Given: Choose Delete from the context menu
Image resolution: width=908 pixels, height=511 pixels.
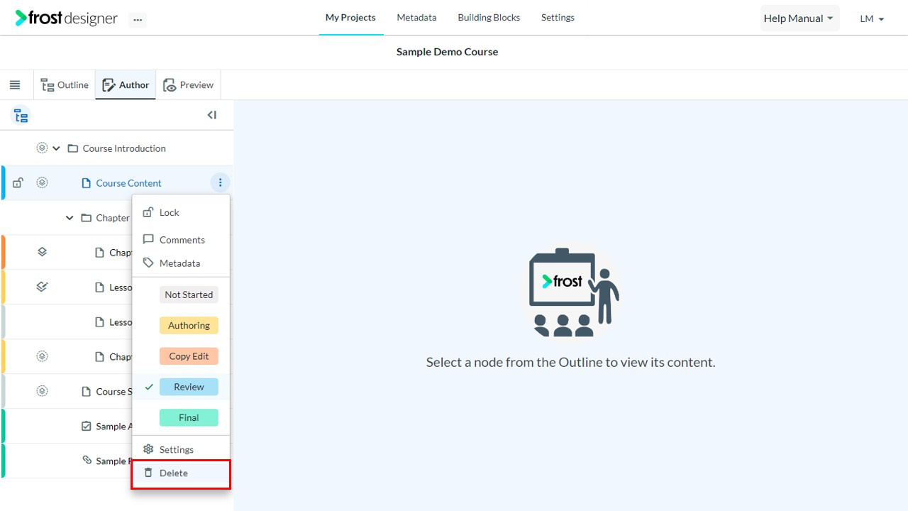Looking at the screenshot, I should point(181,473).
